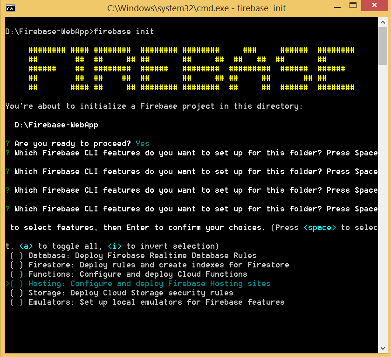Click the cyan <a> toggle-all hint

point(27,246)
